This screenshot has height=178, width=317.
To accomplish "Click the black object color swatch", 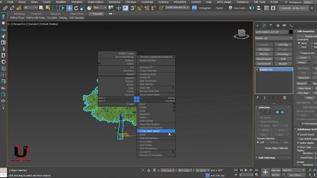I will point(291,32).
